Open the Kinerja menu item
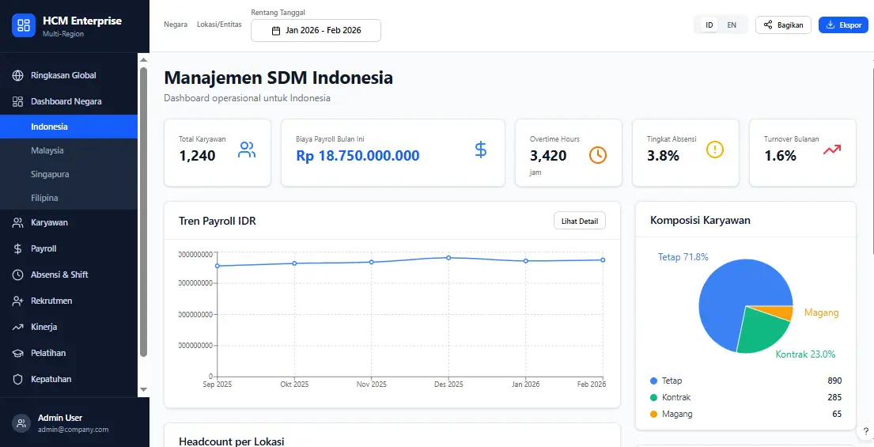 (69, 328)
